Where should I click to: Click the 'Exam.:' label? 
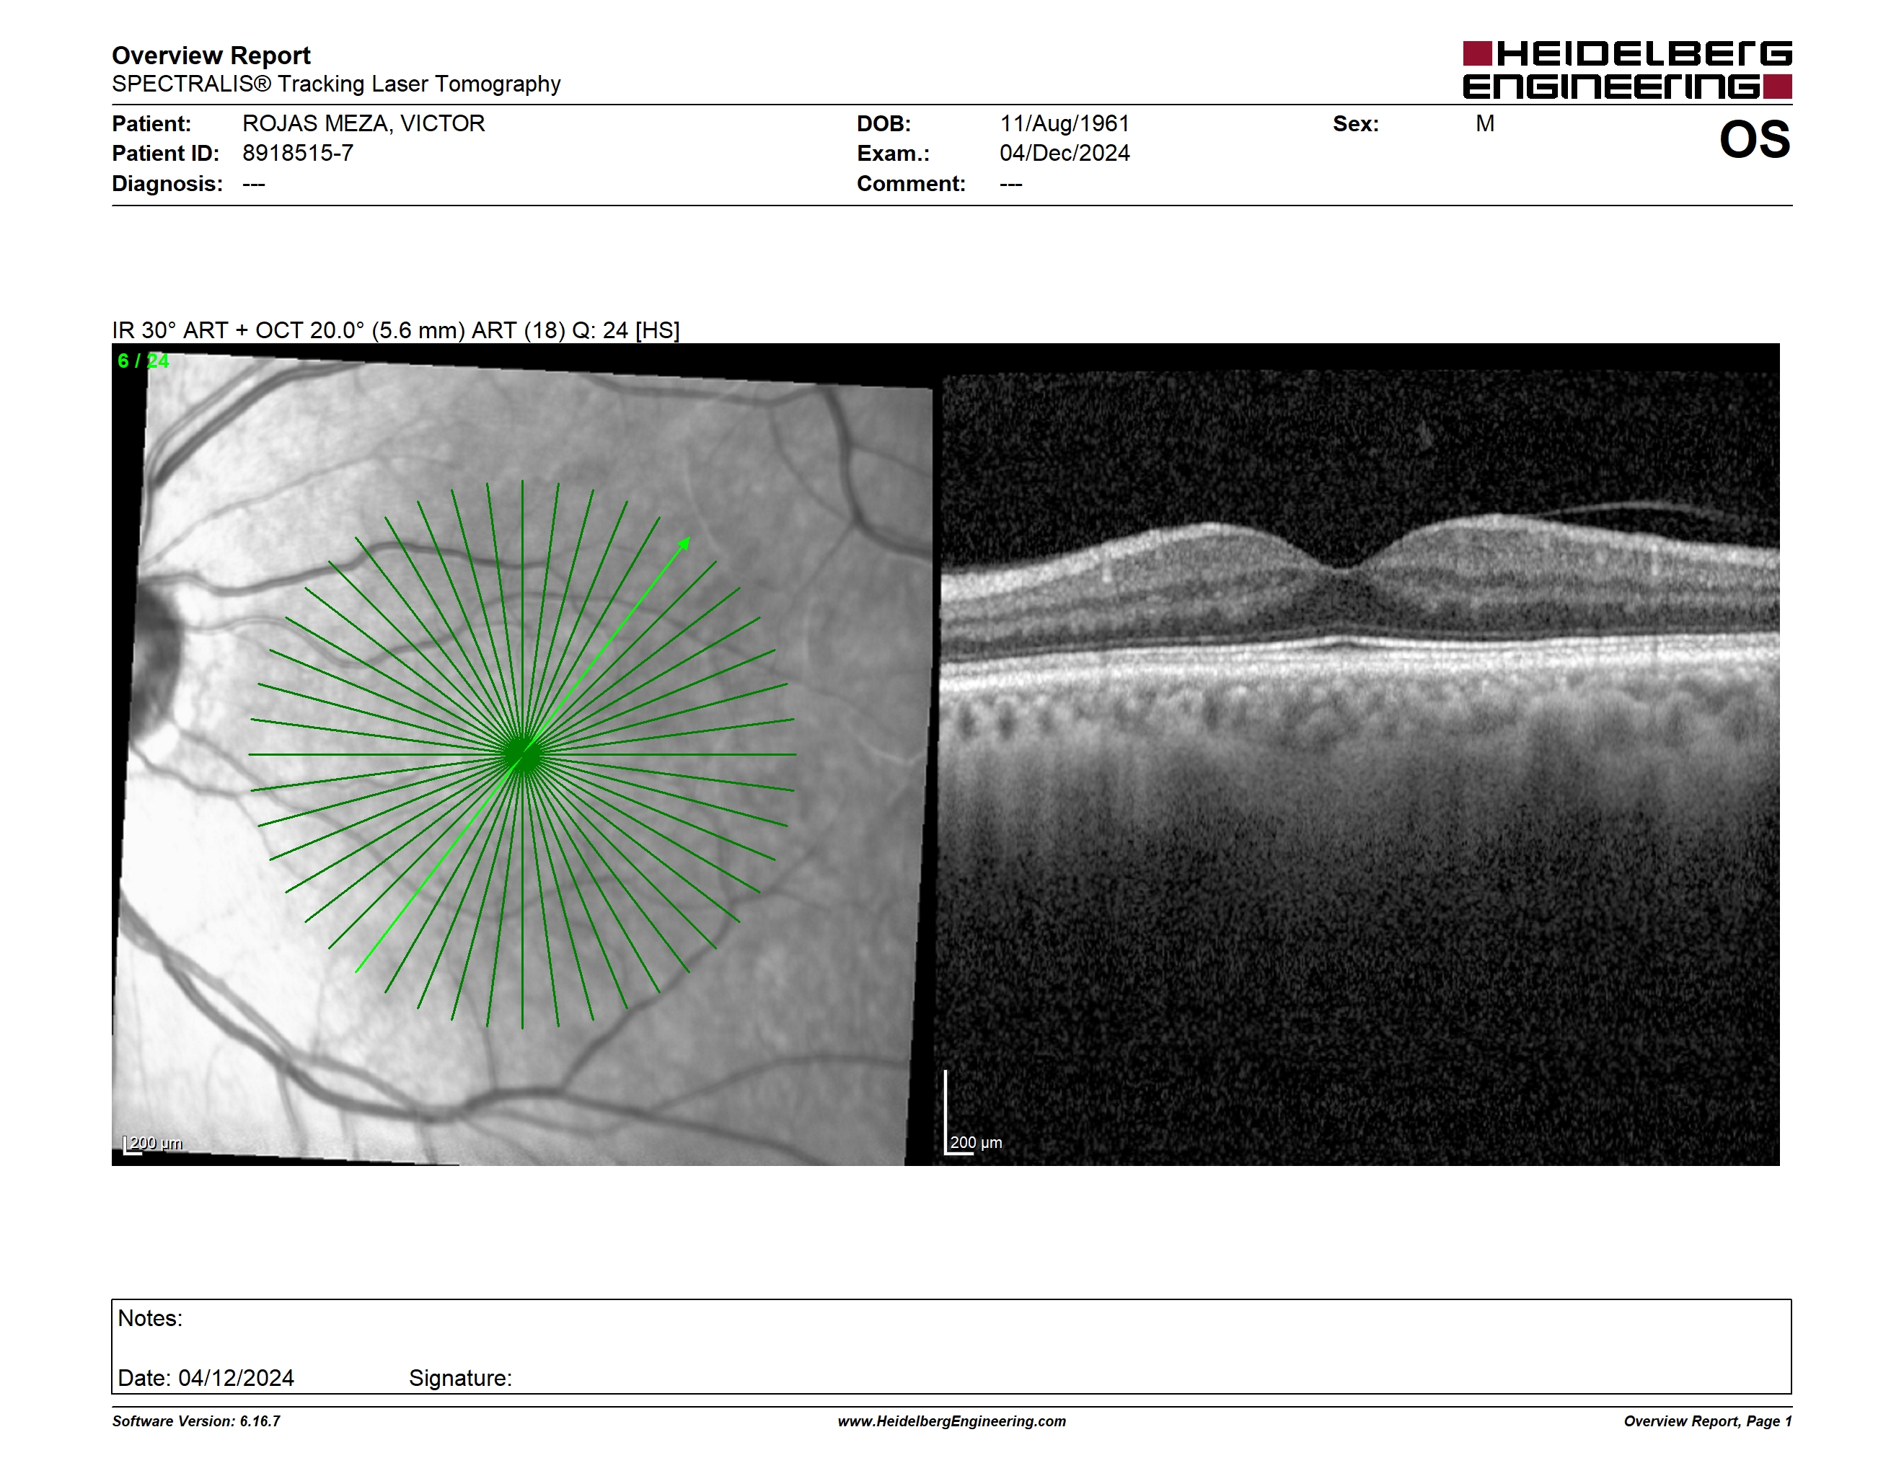coord(894,154)
